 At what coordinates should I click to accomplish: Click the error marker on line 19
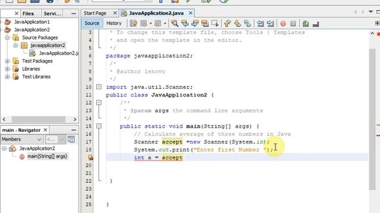pos(91,157)
